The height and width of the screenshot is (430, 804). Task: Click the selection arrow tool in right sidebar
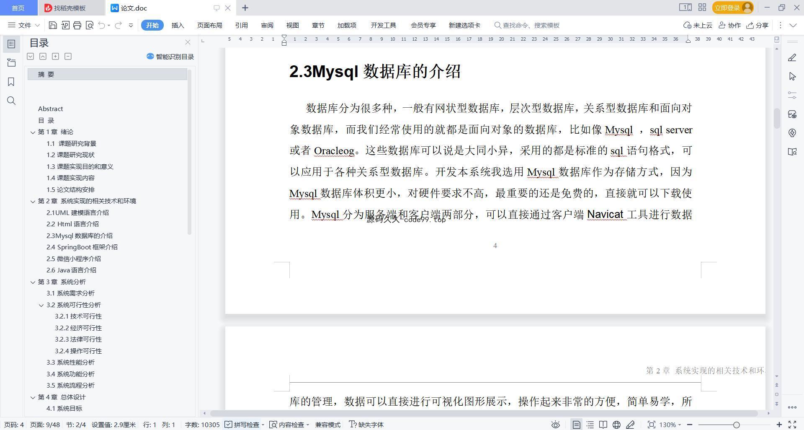point(792,76)
